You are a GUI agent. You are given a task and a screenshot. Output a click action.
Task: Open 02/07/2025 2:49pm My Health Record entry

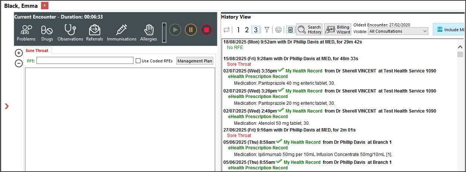coord(330,111)
